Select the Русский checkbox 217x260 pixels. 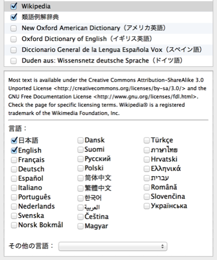81,159
